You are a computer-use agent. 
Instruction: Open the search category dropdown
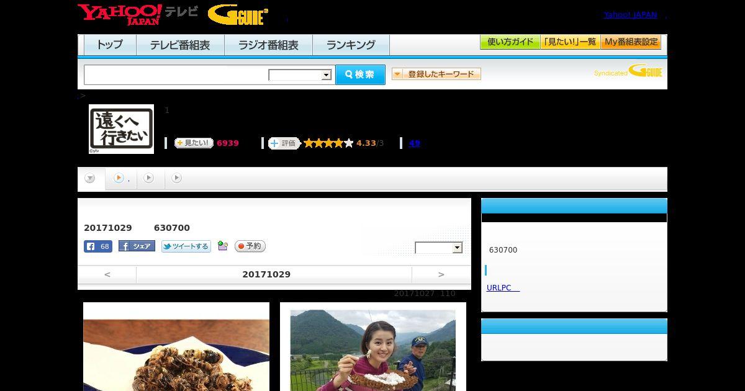point(300,75)
